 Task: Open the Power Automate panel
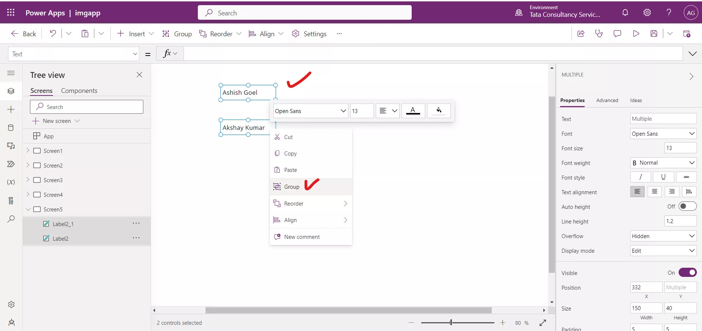coord(11,164)
